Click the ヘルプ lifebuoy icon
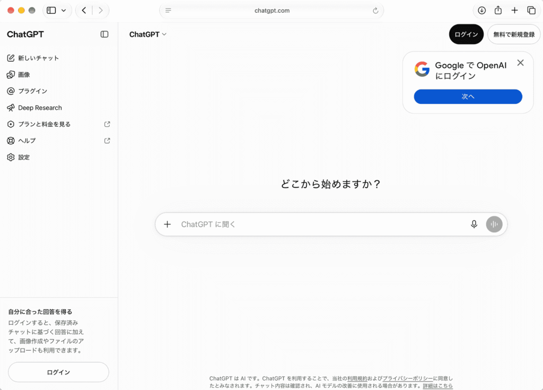 pos(11,141)
